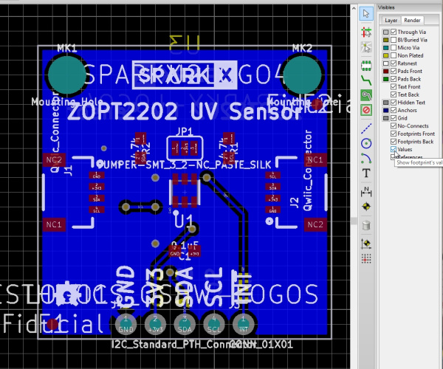This screenshot has height=369, width=443.
Task: Open the Ratsnest white color swatch
Action: (385, 63)
